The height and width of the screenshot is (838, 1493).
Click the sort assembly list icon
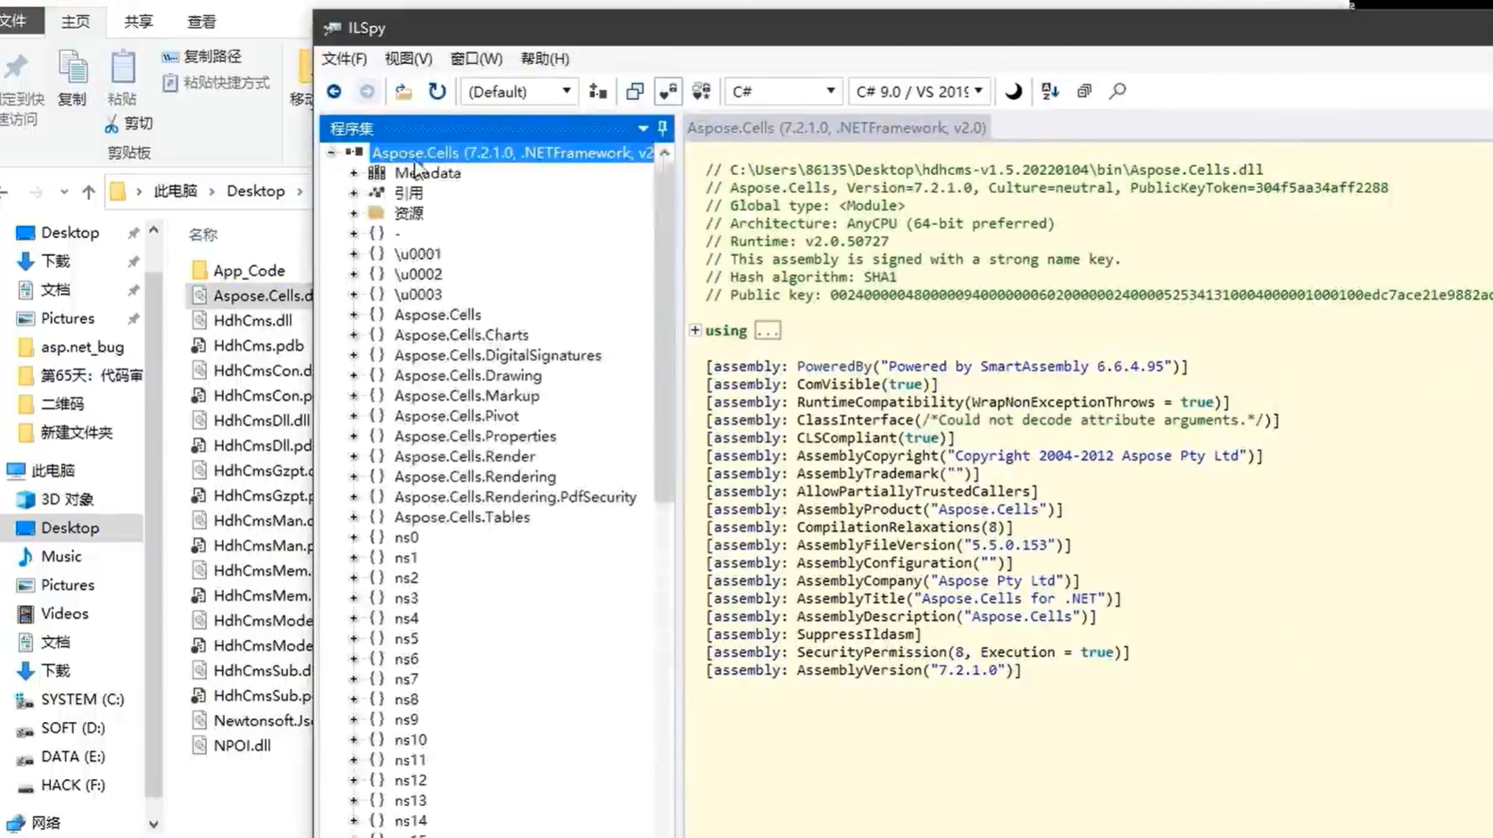click(1049, 91)
